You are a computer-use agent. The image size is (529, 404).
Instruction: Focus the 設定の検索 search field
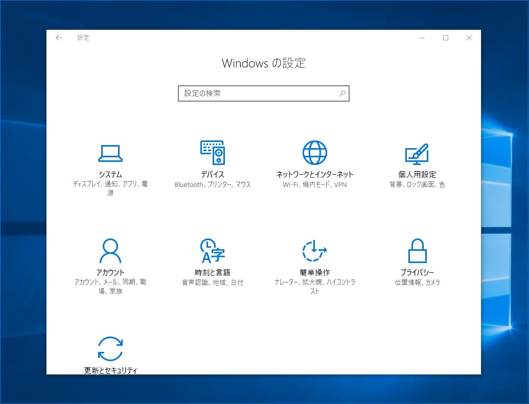[264, 93]
